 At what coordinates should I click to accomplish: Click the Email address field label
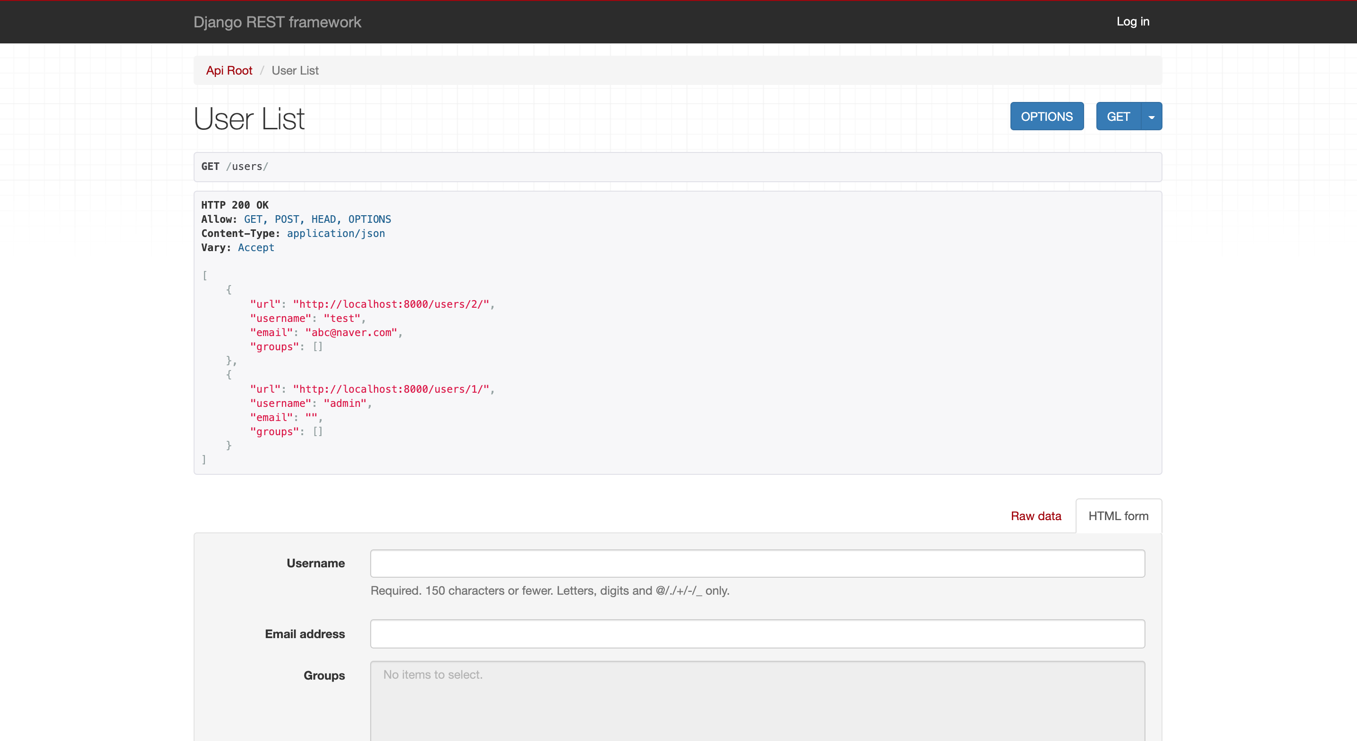(x=305, y=634)
